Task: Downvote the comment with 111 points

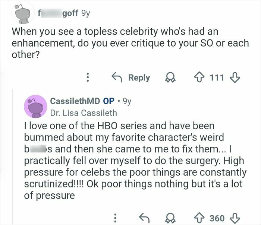Action: [x=234, y=77]
